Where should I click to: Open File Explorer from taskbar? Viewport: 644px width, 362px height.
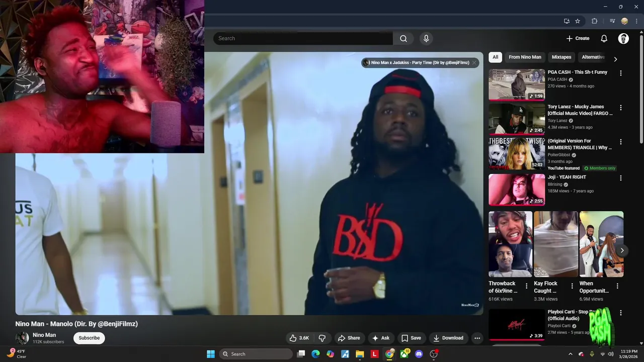(x=360, y=354)
